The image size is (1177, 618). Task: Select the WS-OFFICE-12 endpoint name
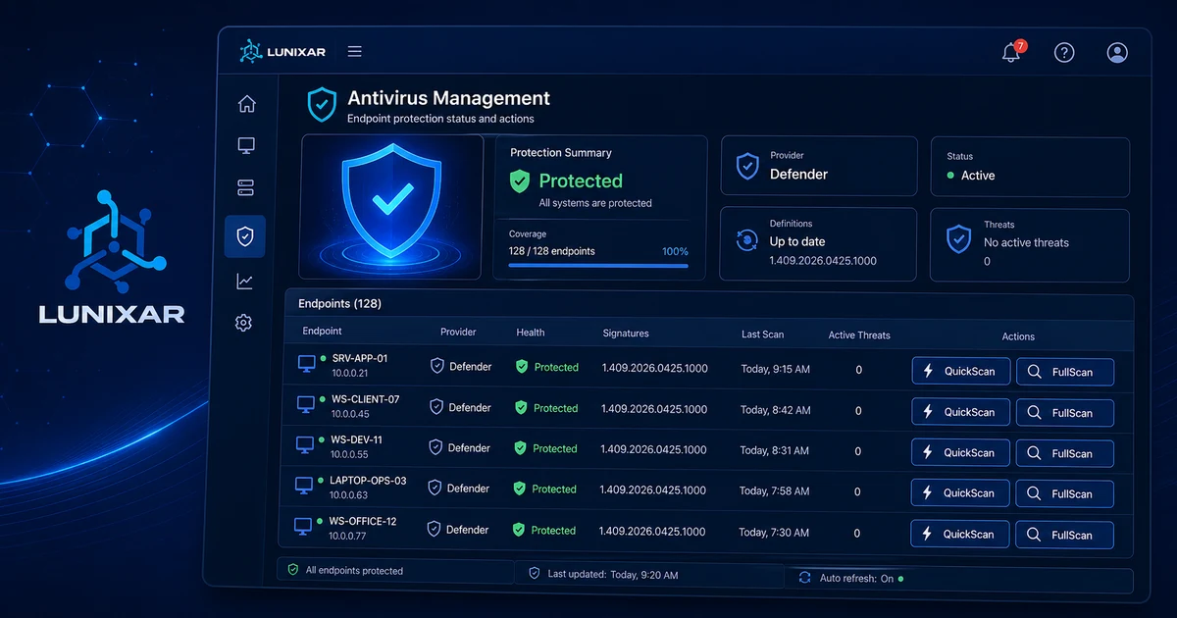coord(363,522)
